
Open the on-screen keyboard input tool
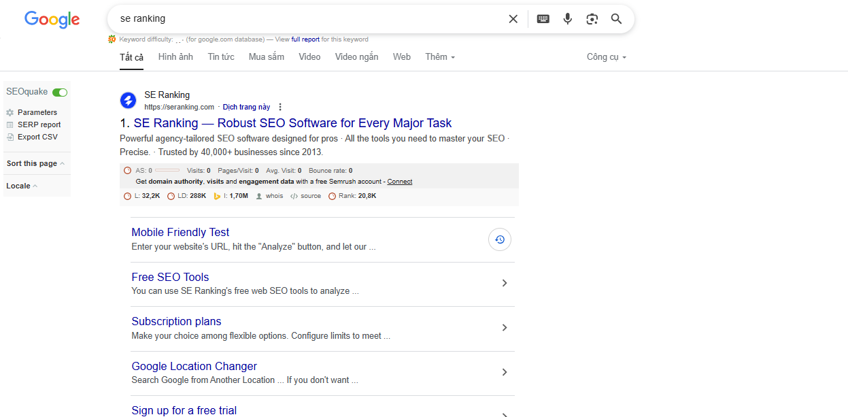[543, 19]
